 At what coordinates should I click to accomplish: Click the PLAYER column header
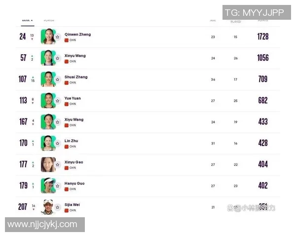[x=49, y=20]
